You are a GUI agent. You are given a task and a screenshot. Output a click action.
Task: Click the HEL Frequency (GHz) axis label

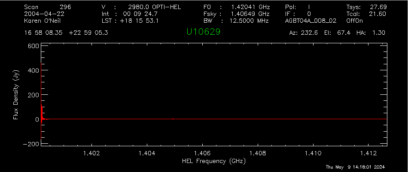pos(213,161)
